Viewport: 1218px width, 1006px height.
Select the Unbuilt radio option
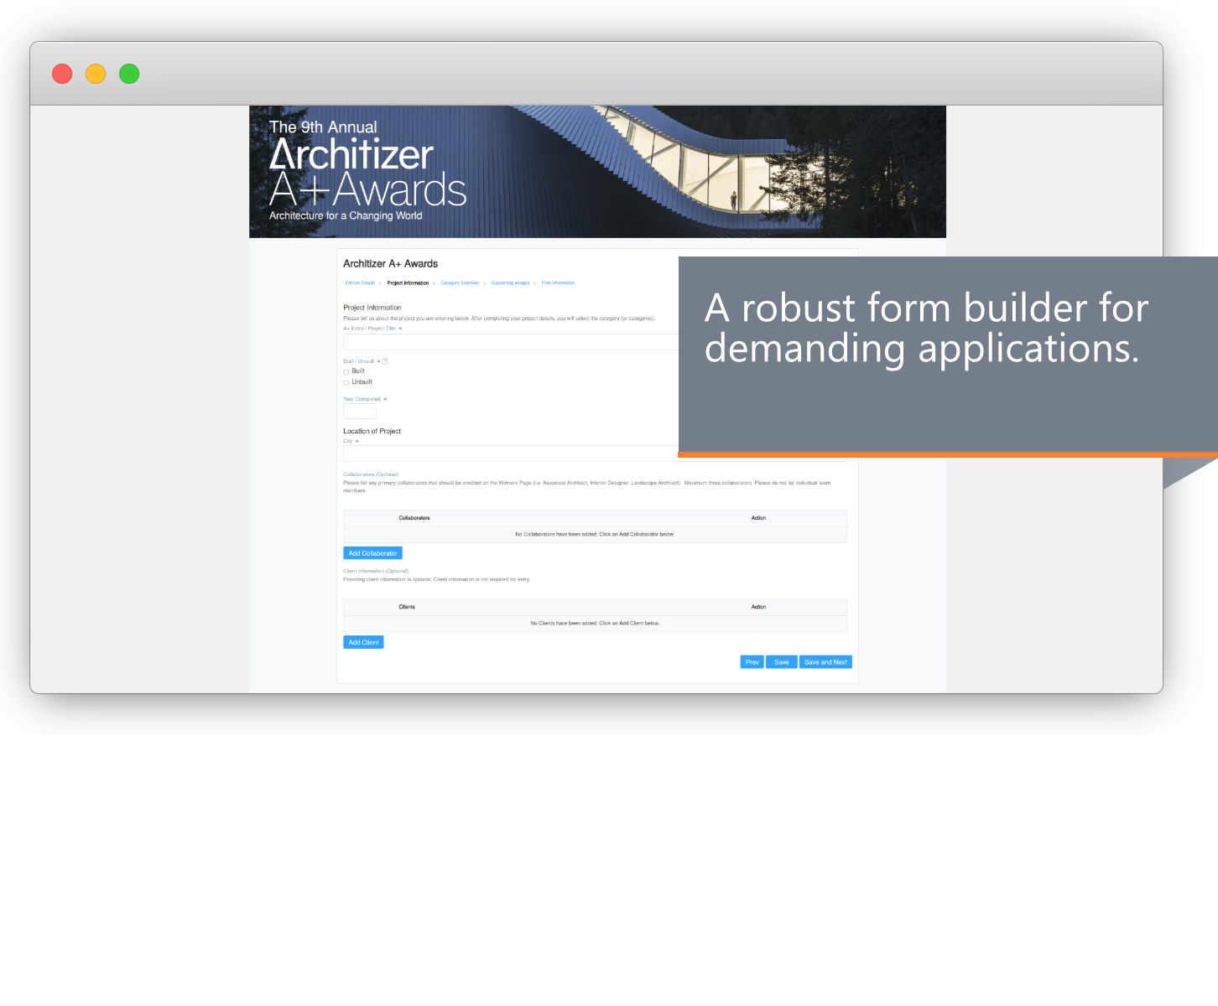click(x=346, y=382)
